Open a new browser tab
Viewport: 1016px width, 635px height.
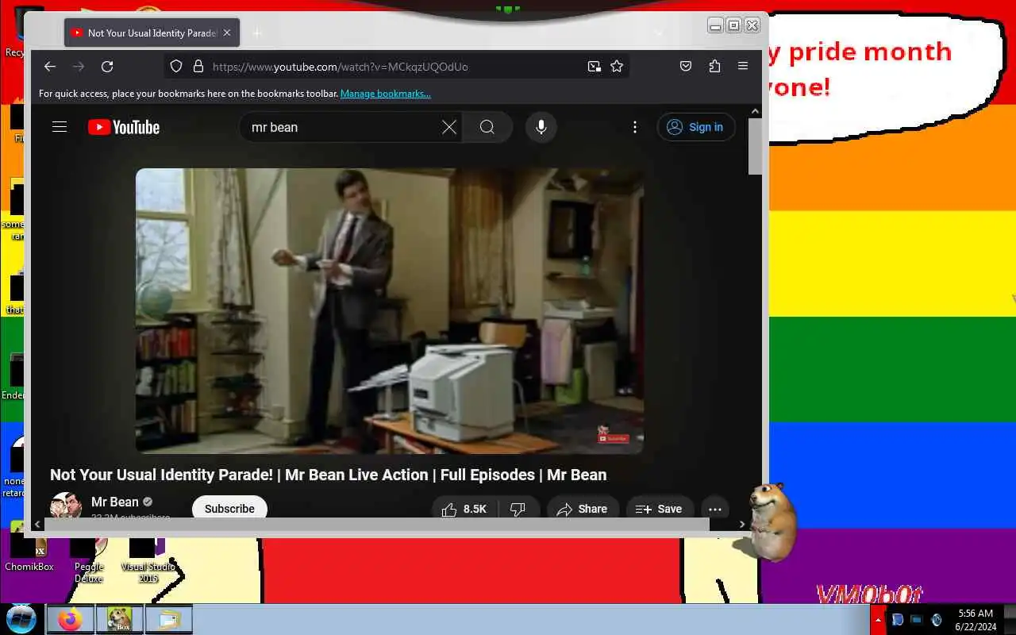257,33
